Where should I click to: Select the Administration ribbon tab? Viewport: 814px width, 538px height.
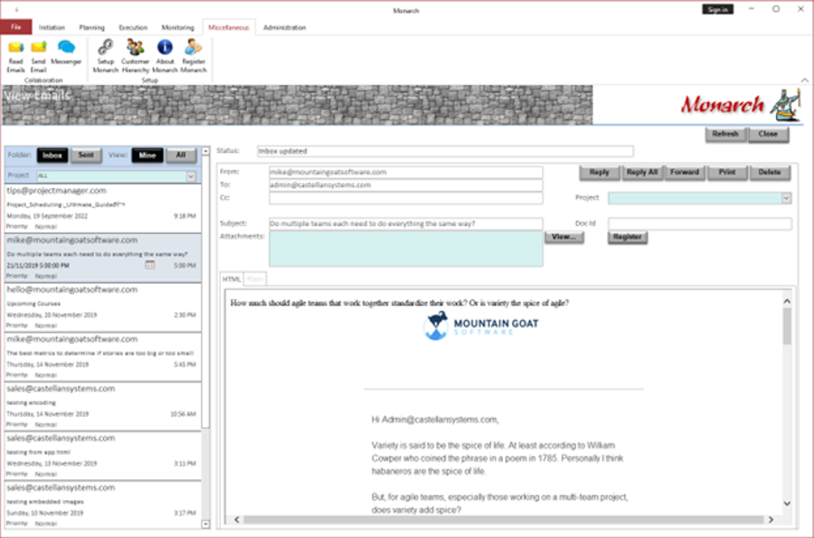click(x=285, y=27)
